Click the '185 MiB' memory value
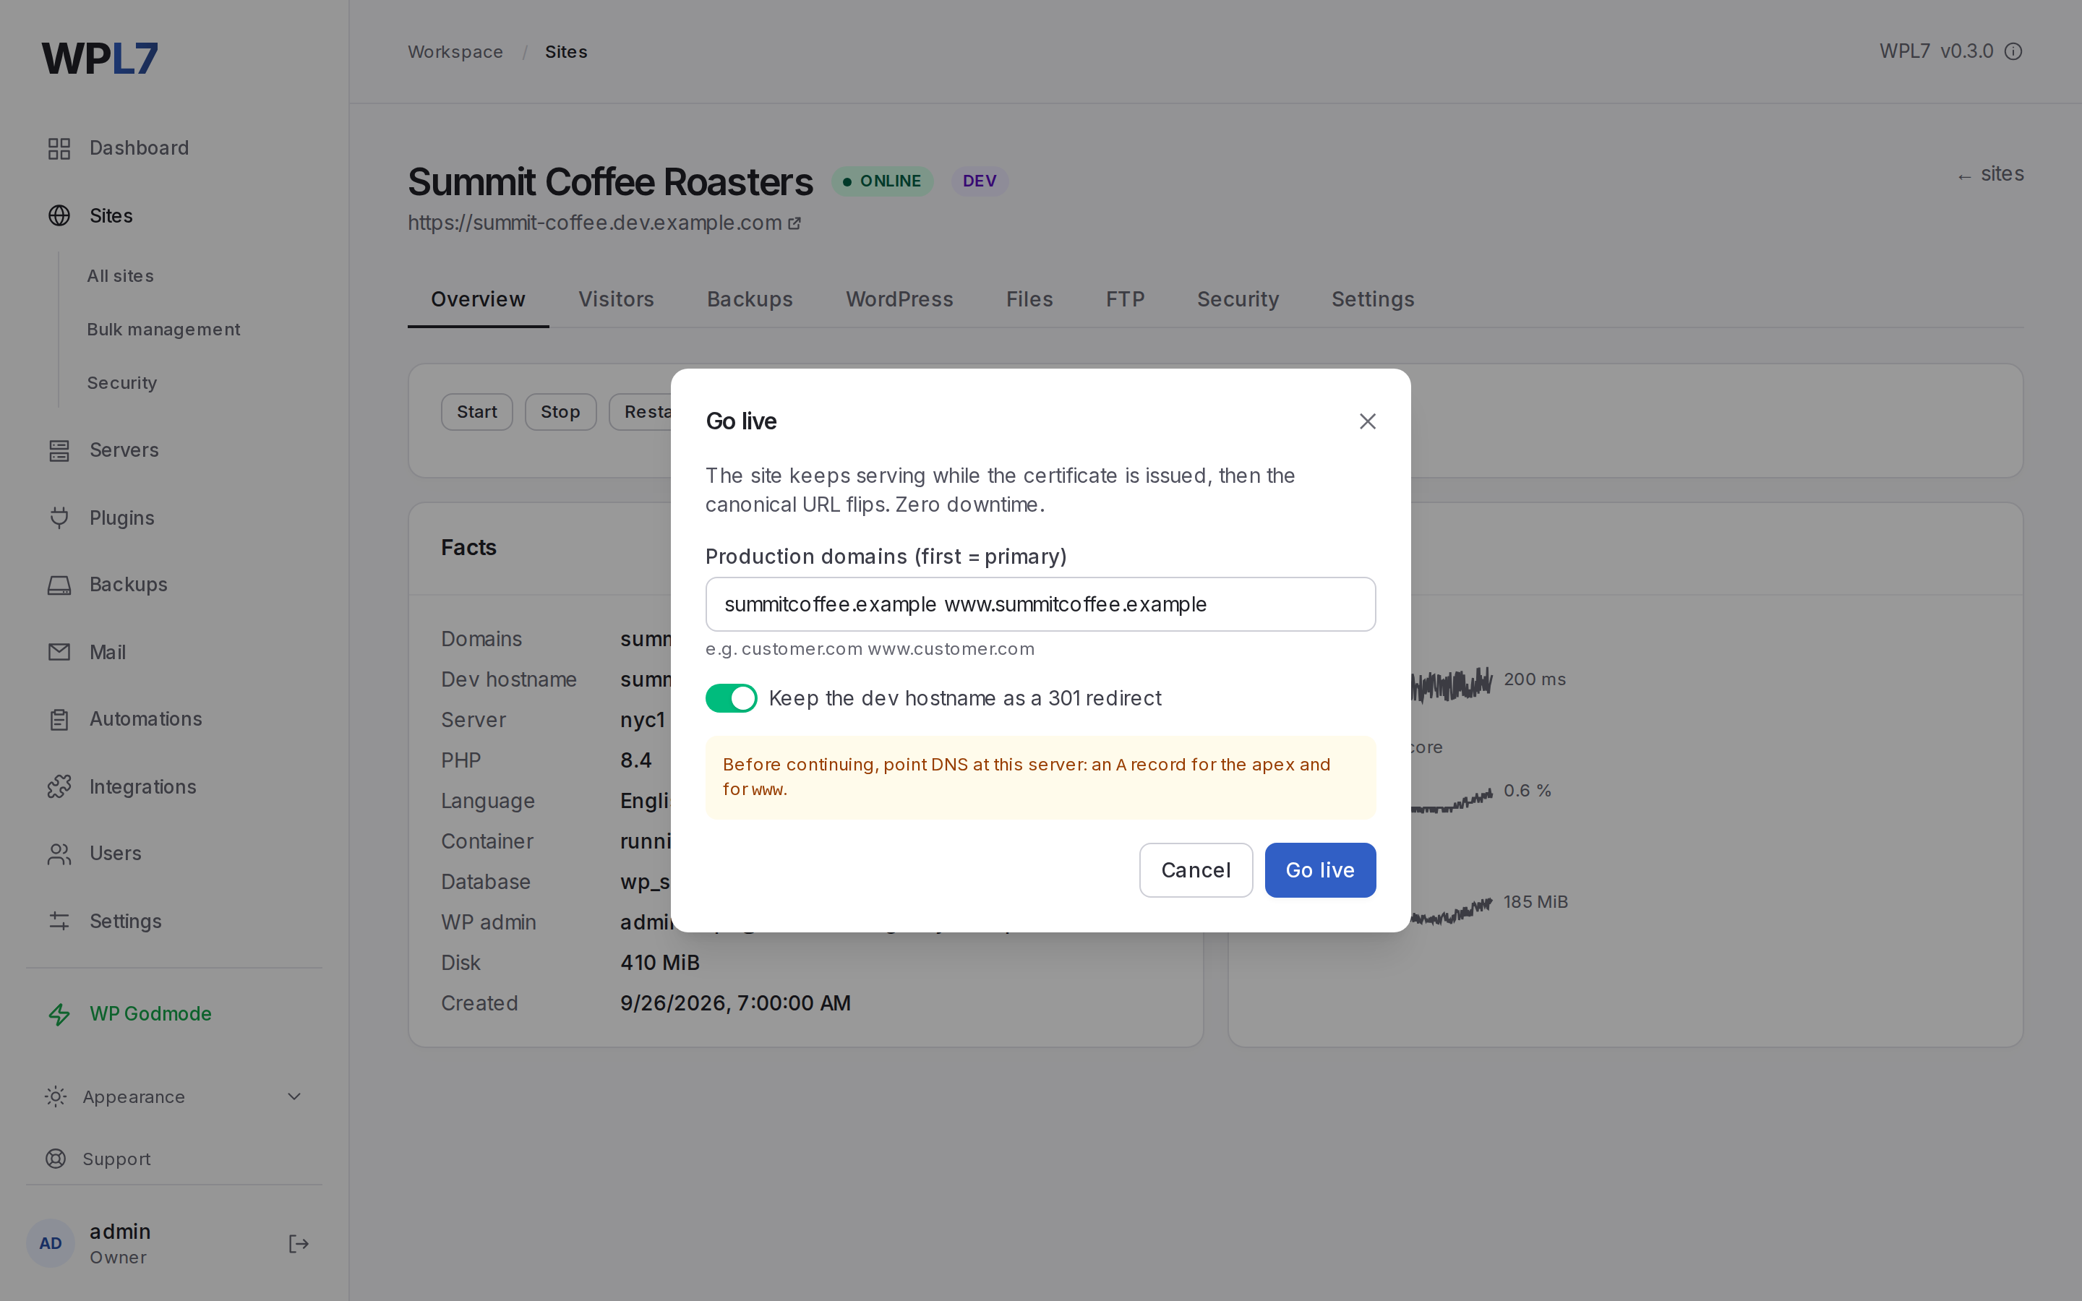 pyautogui.click(x=1535, y=902)
